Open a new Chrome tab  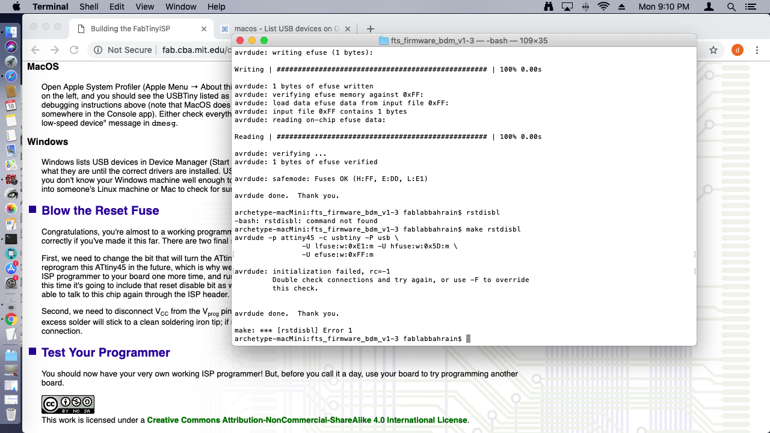371,28
